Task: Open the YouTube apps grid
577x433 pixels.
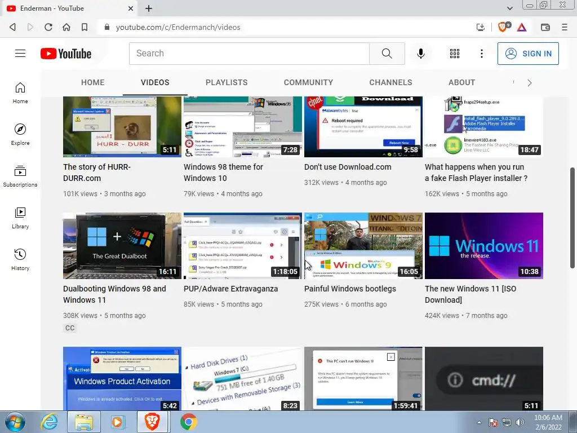Action: (x=455, y=54)
